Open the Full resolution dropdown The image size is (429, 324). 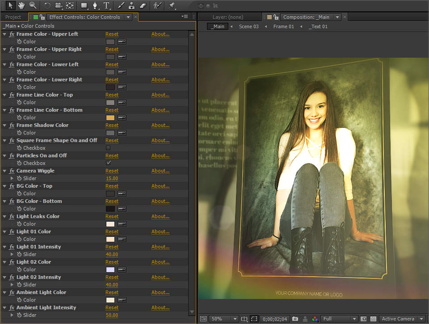(339, 319)
